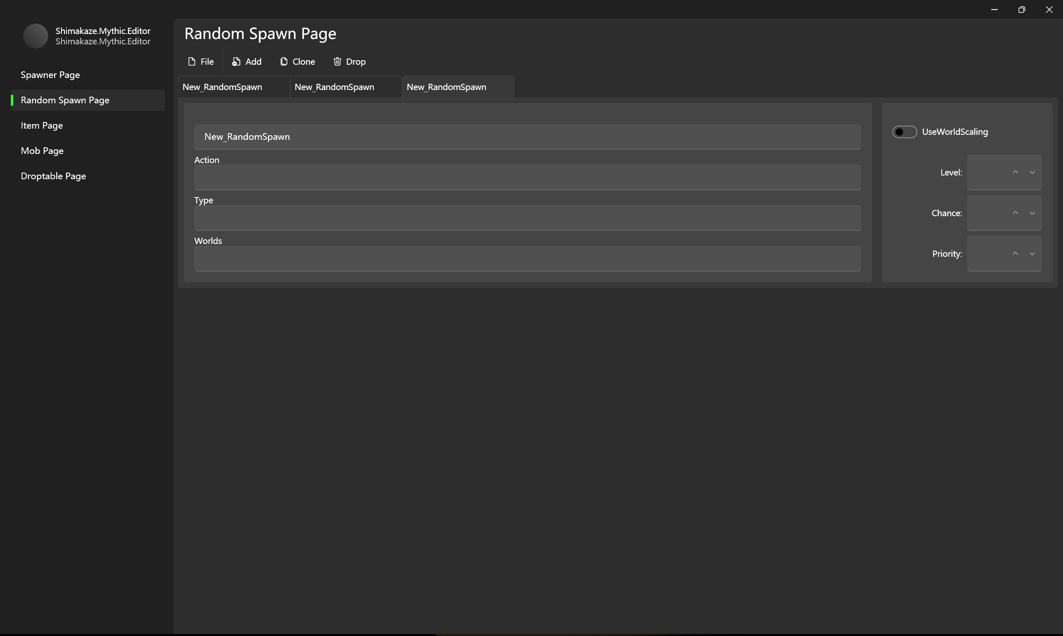Image resolution: width=1063 pixels, height=636 pixels.
Task: Switch to the second New_RandomSpawn tab
Action: click(345, 87)
